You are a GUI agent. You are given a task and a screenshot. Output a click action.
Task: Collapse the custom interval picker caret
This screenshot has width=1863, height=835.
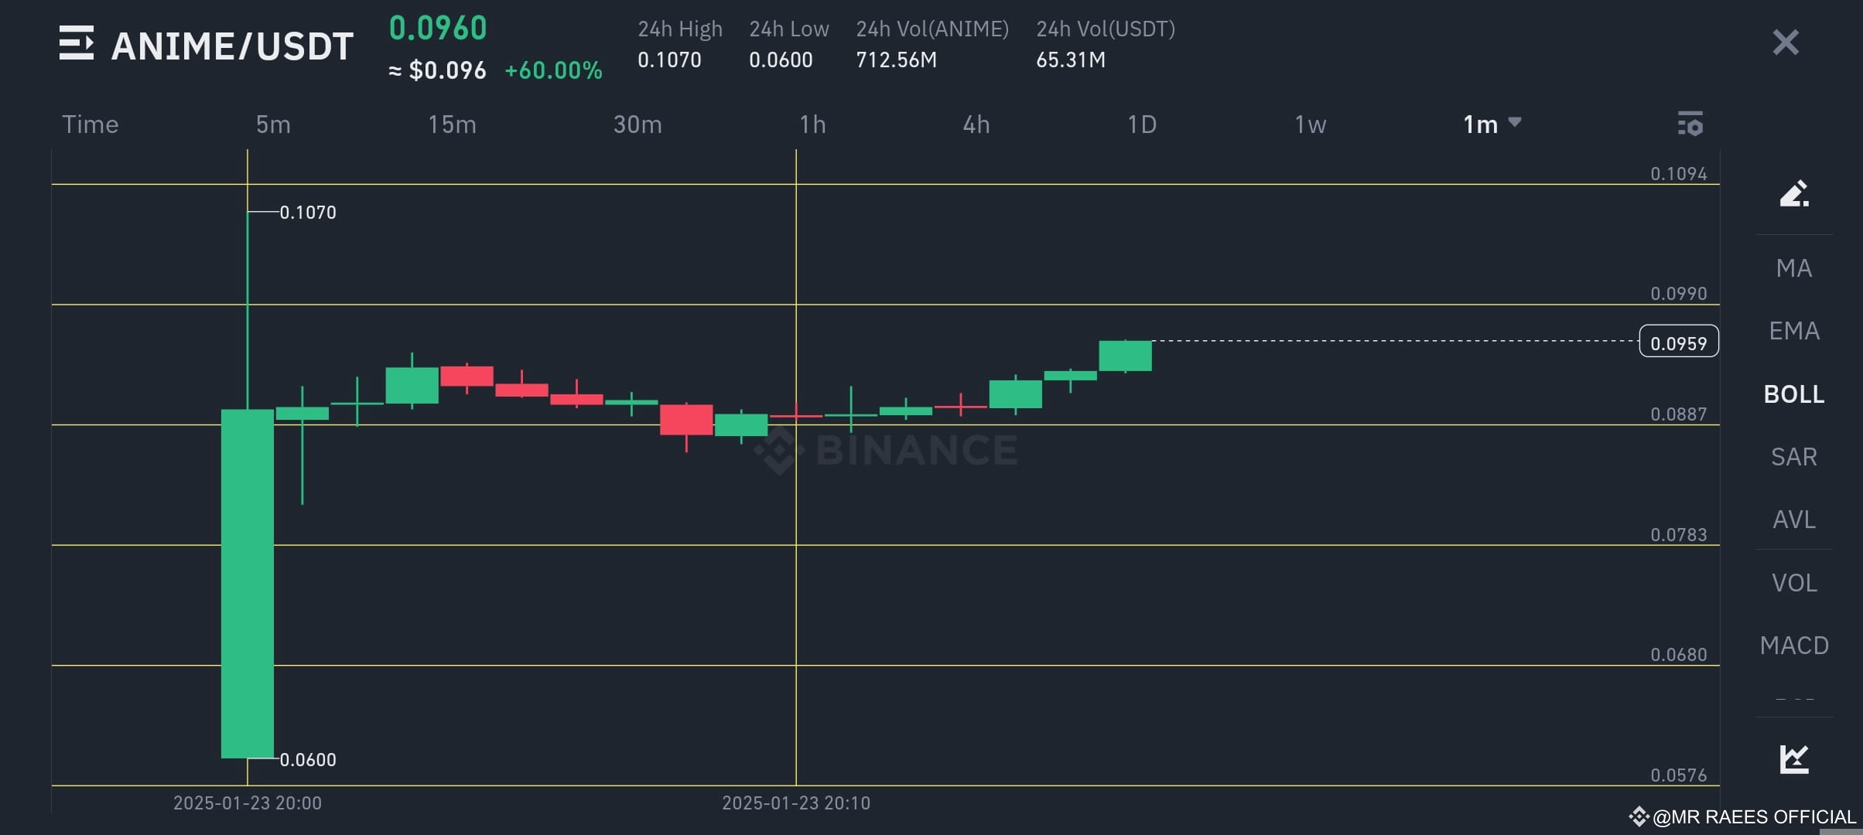point(1515,122)
